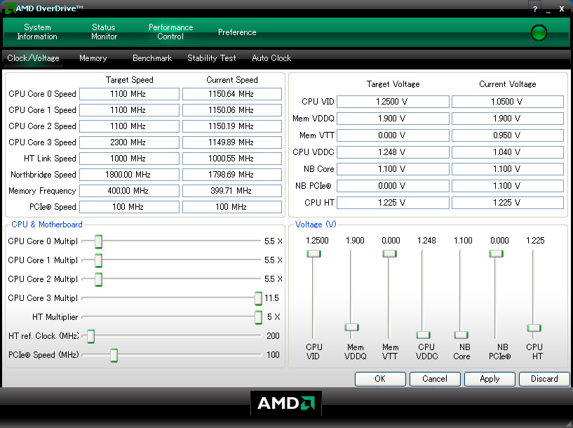Click HT Multiplier slider handle
573x428 pixels.
coord(258,317)
